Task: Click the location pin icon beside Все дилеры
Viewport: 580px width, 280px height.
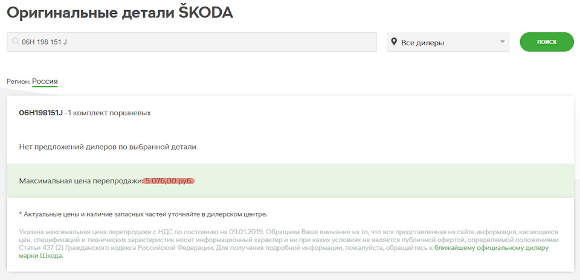Action: (394, 42)
